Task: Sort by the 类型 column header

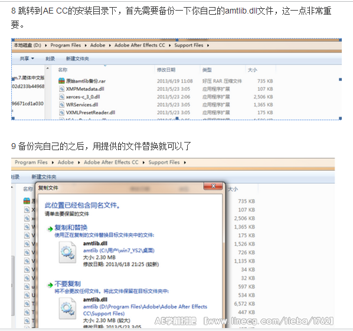Action: tap(207, 70)
